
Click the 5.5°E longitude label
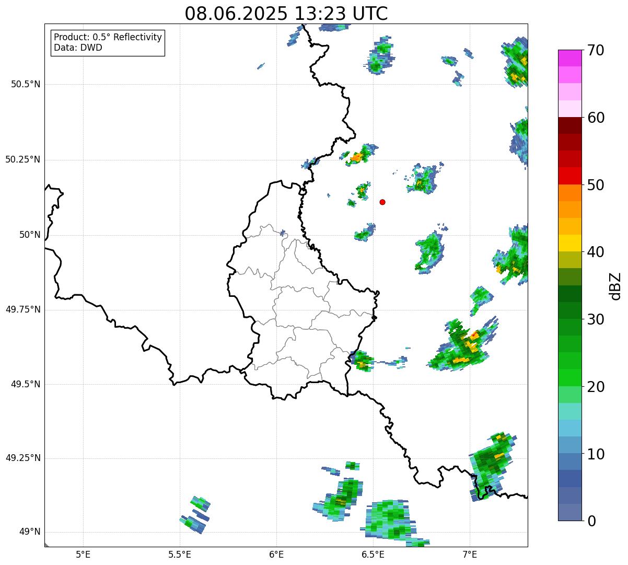[180, 554]
